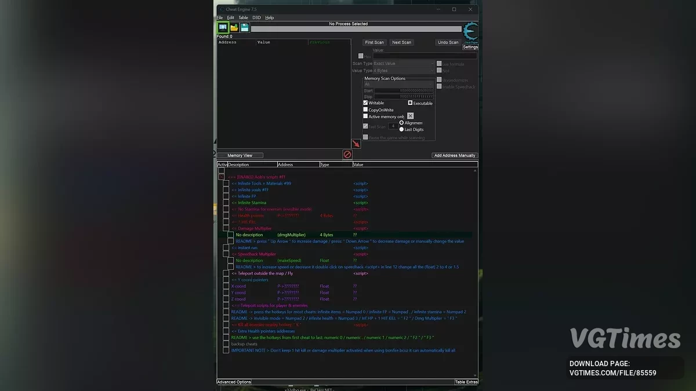Select the Last Digits radio button
Screen dimensions: 696x391
click(x=401, y=129)
